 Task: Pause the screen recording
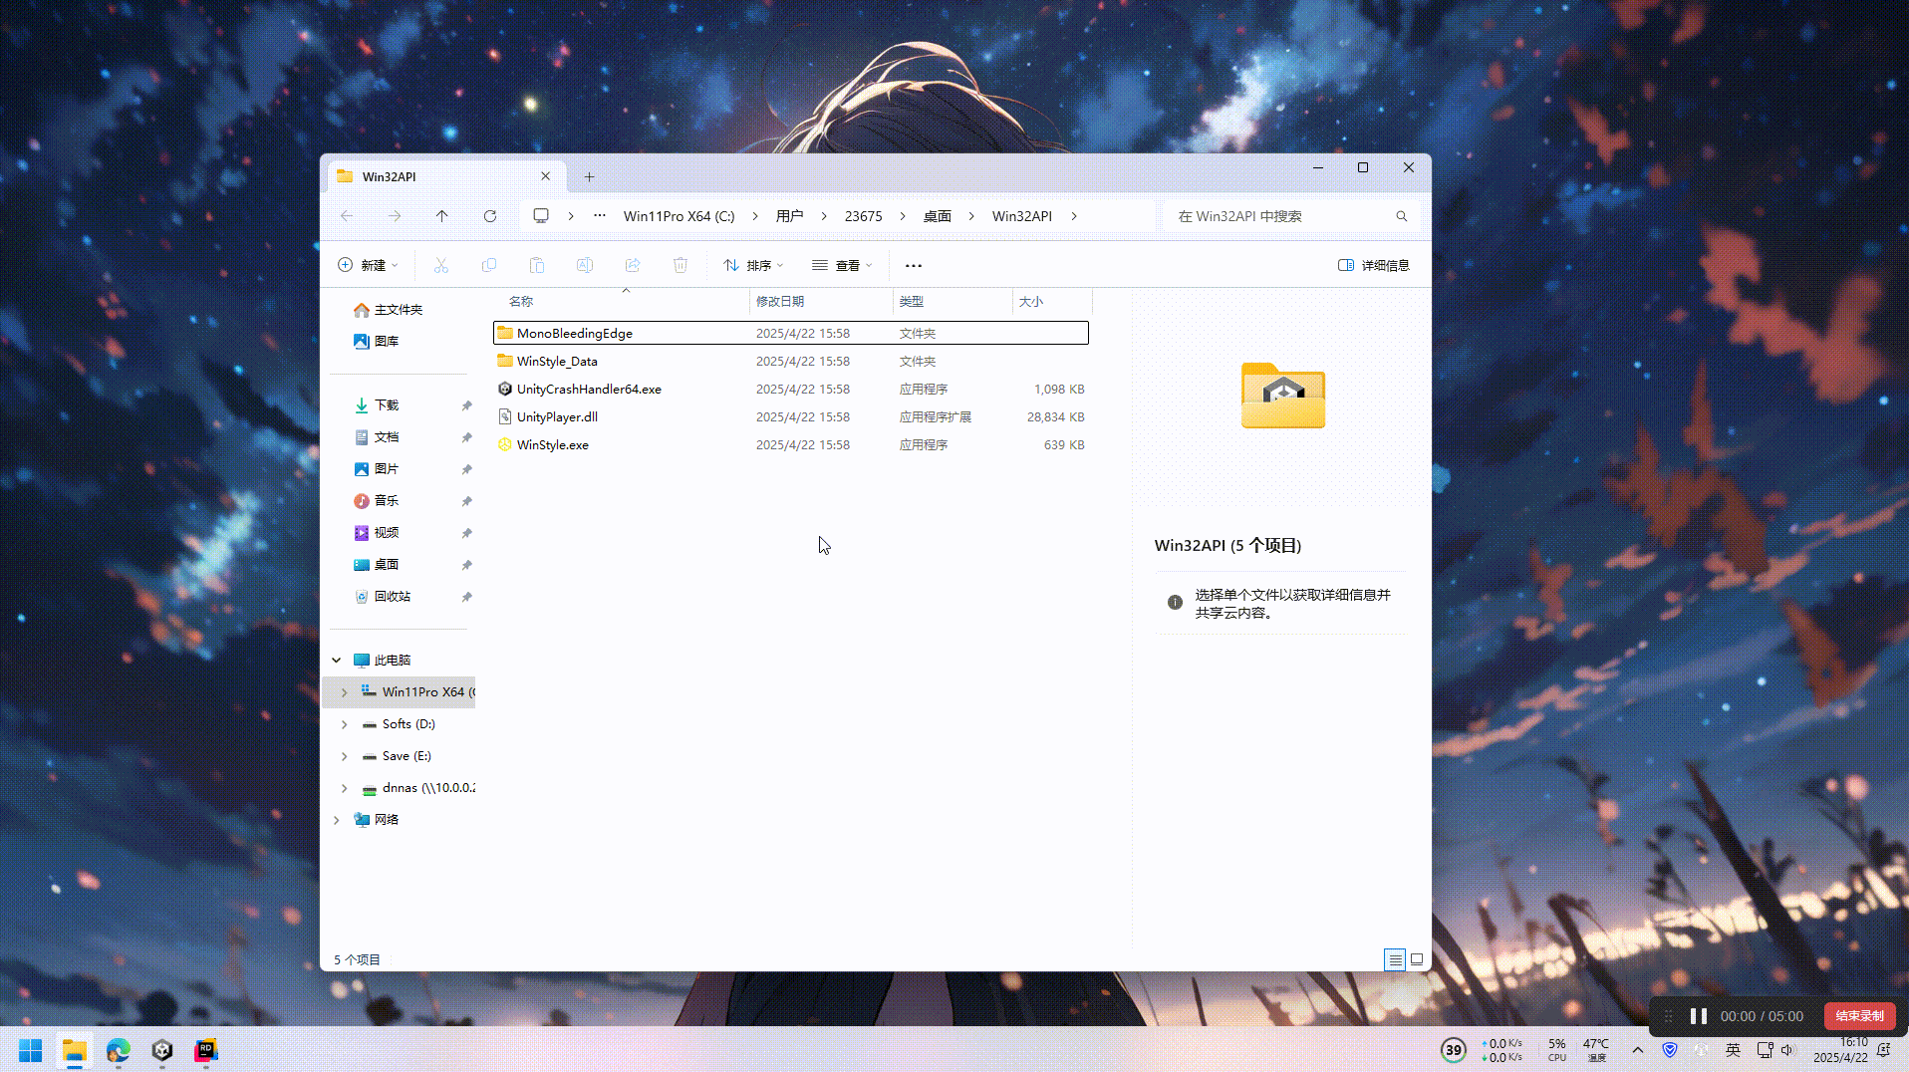[x=1699, y=1016]
